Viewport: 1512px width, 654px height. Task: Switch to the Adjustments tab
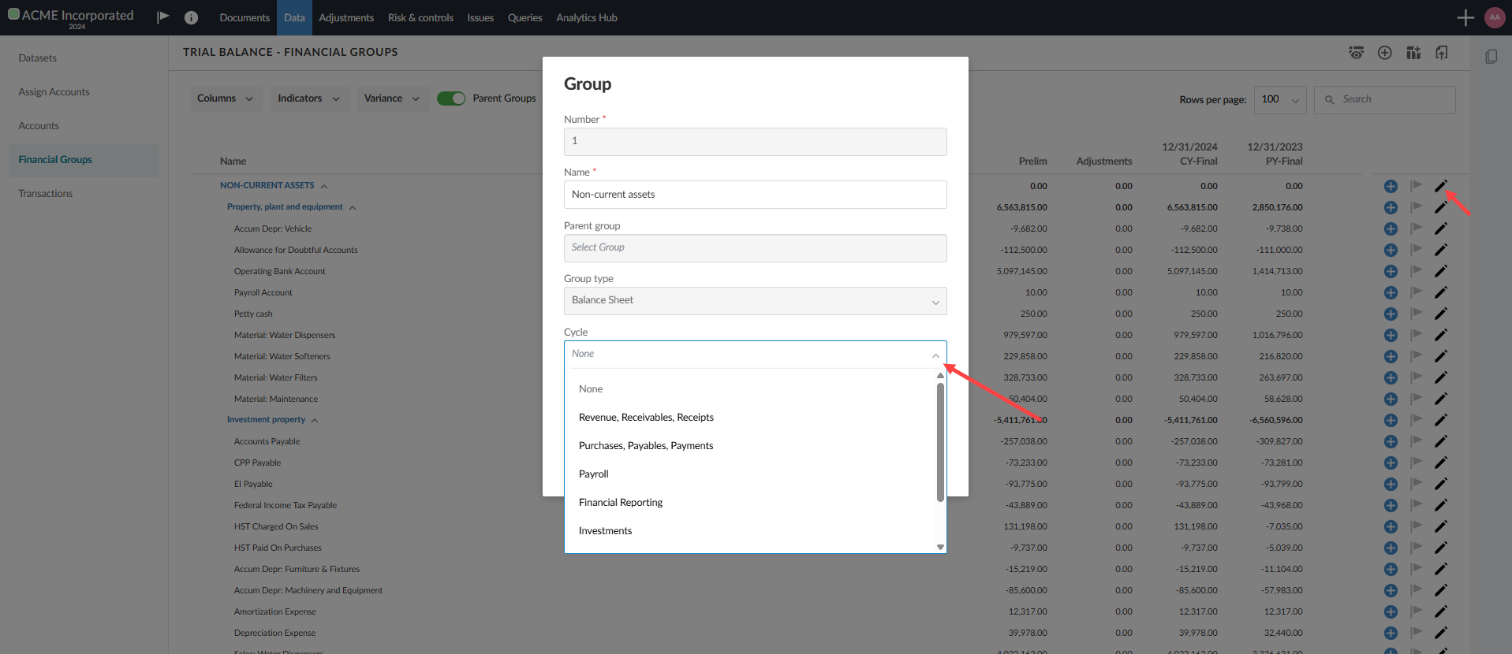(x=346, y=17)
